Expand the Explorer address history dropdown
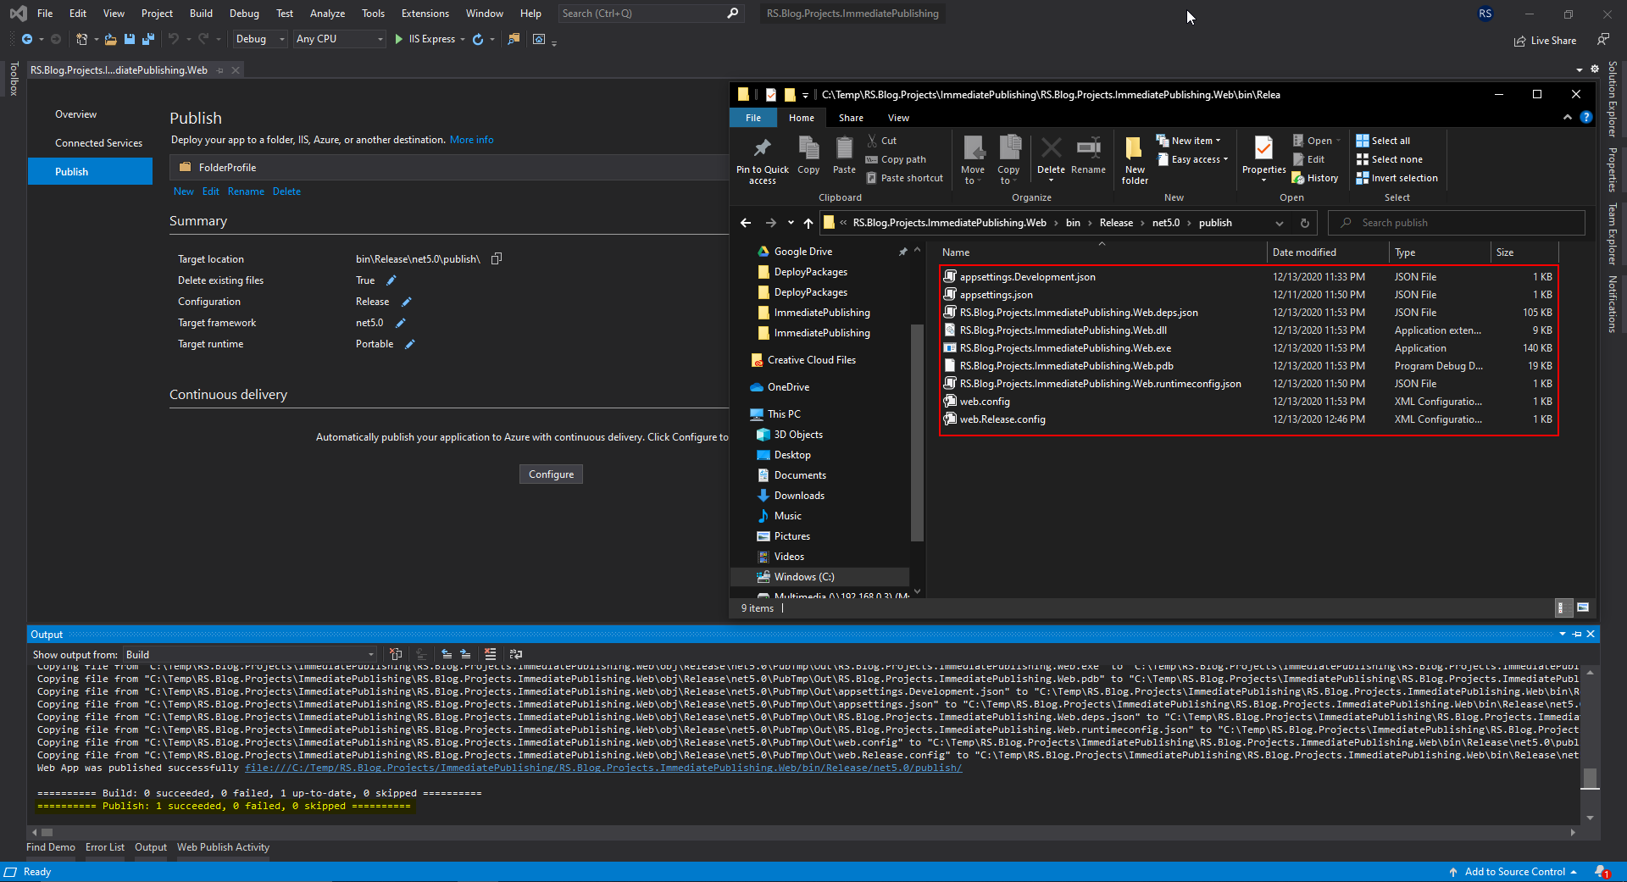The height and width of the screenshot is (882, 1627). point(1280,223)
